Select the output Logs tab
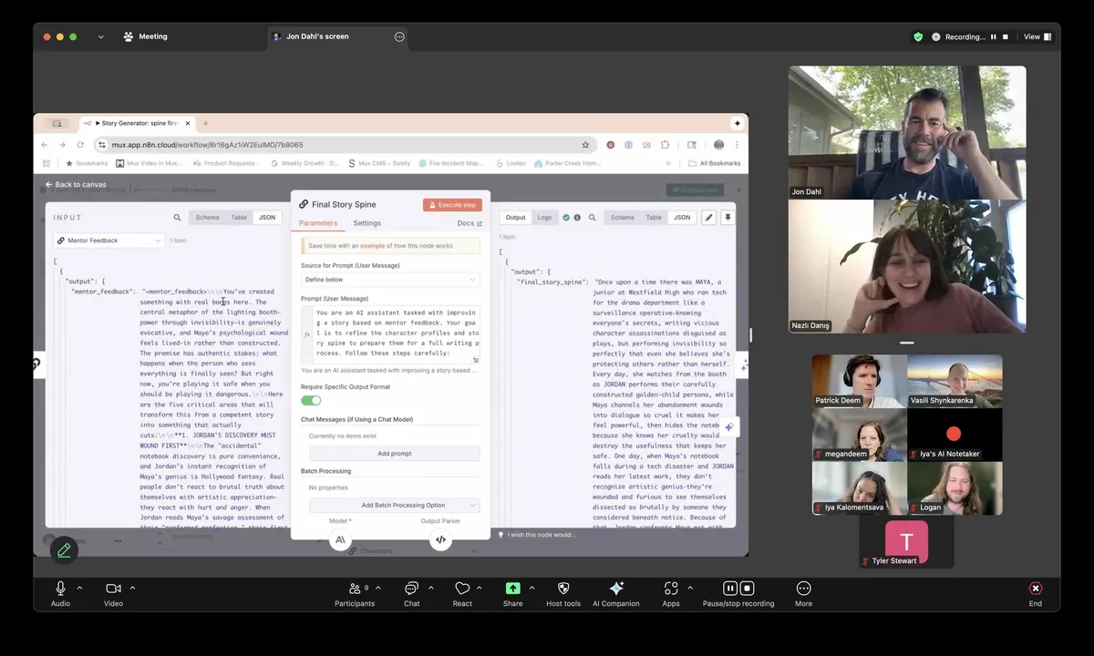 point(544,218)
